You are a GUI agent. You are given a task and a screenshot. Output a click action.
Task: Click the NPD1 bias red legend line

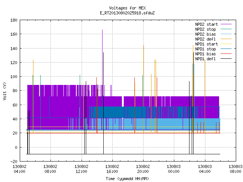tap(226, 54)
